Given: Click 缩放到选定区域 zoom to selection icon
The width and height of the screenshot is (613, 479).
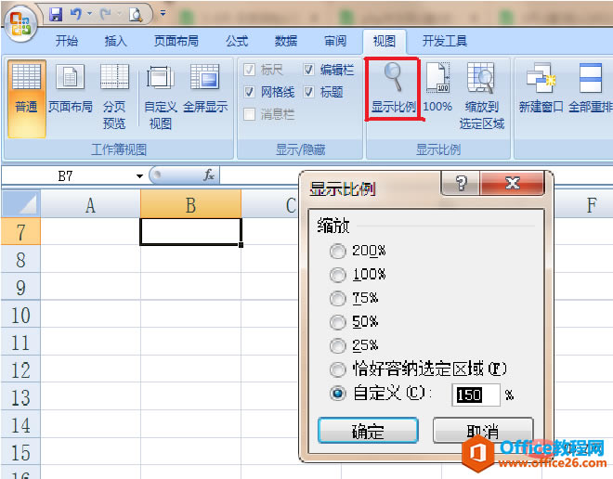Looking at the screenshot, I should tap(482, 96).
